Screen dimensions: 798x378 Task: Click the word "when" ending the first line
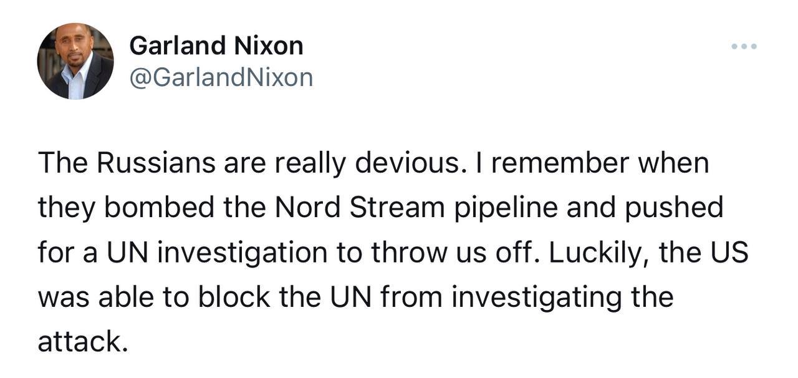(678, 163)
